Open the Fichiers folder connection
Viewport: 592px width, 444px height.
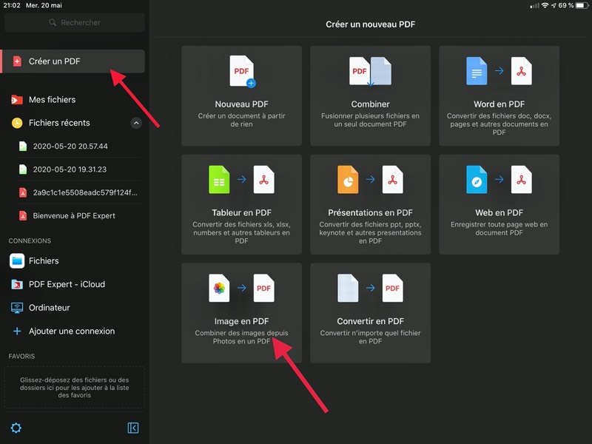[44, 260]
